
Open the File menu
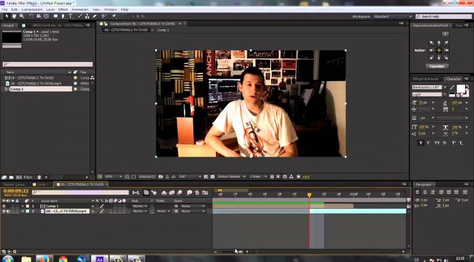[x=5, y=10]
